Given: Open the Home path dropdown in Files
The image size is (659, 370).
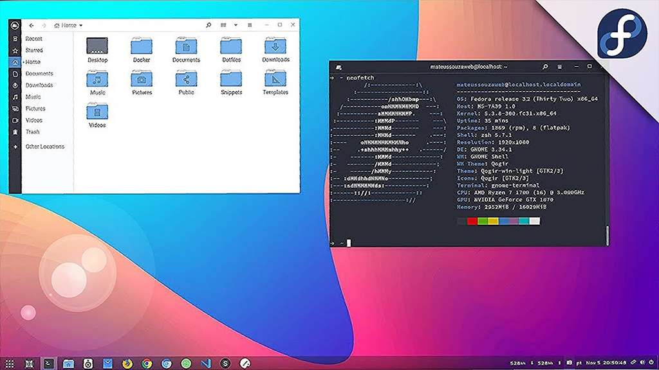Looking at the screenshot, I should tap(68, 26).
